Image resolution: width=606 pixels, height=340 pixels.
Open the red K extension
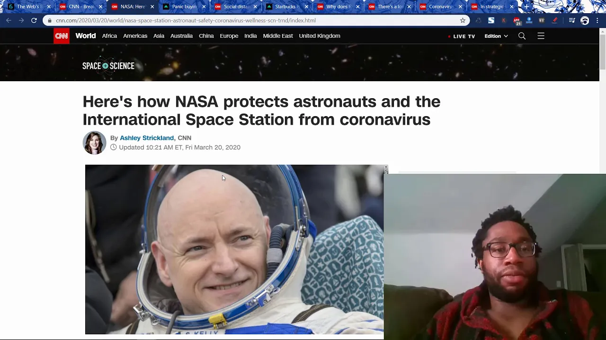tap(504, 20)
